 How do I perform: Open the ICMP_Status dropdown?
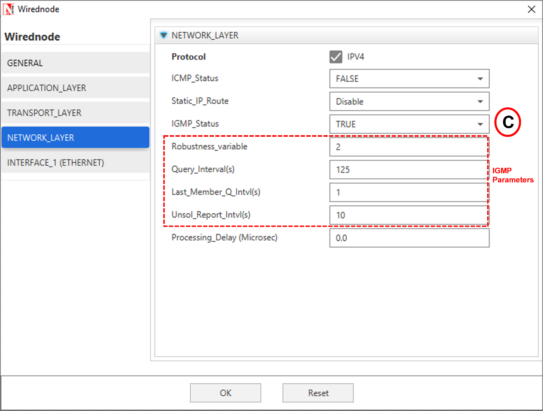409,79
